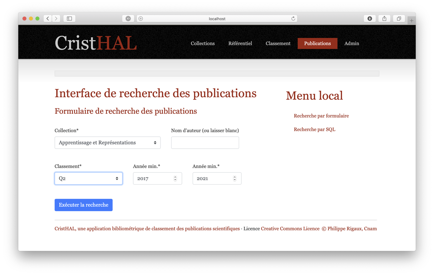Go to the Référentiel menu item
The height and width of the screenshot is (275, 434).
240,43
